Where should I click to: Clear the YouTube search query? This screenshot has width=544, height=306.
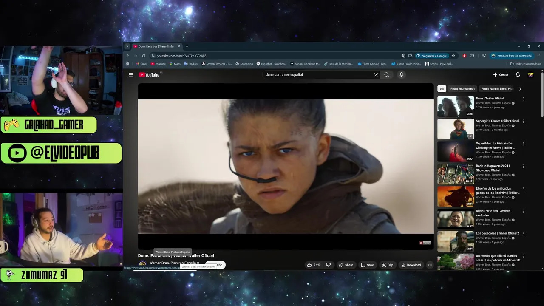[x=376, y=74]
